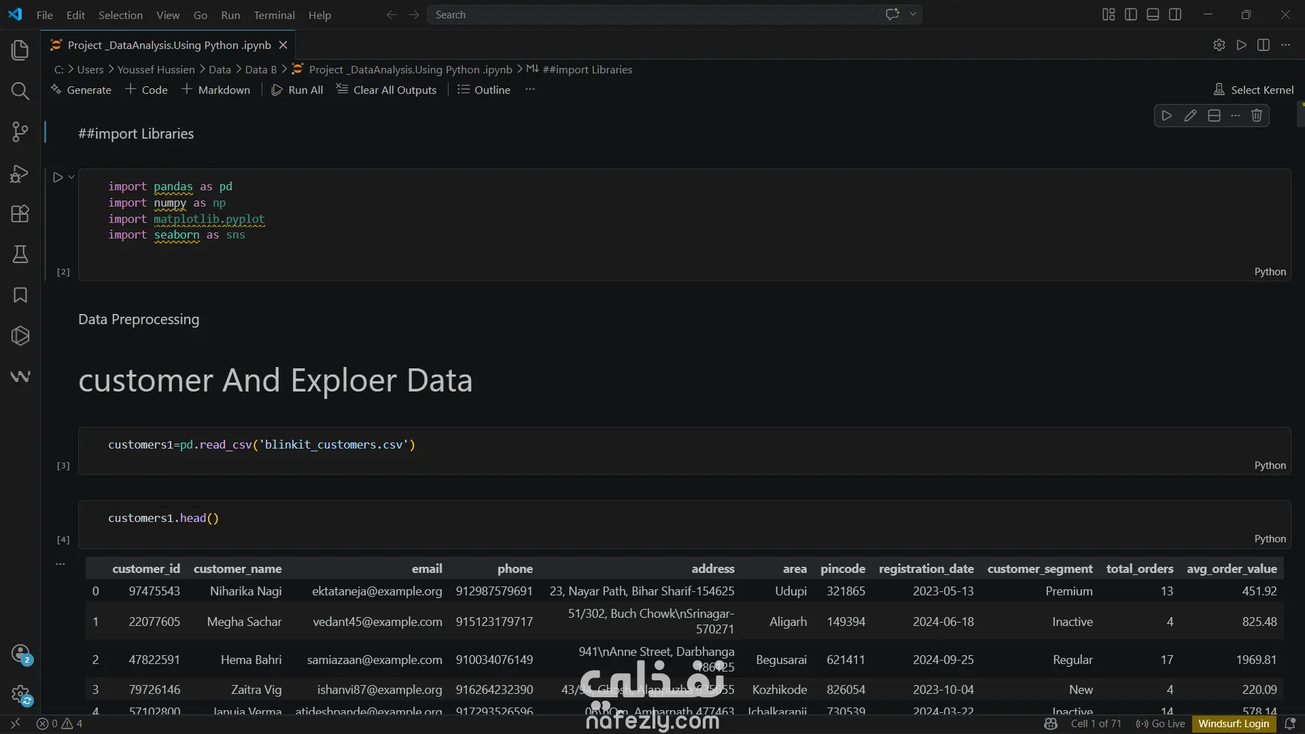Click the run icon in editor title bar
Viewport: 1305px width, 734px height.
pyautogui.click(x=1242, y=45)
